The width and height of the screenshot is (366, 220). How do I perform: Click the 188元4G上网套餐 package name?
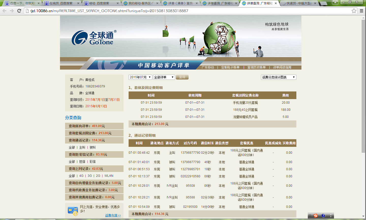[246, 110]
